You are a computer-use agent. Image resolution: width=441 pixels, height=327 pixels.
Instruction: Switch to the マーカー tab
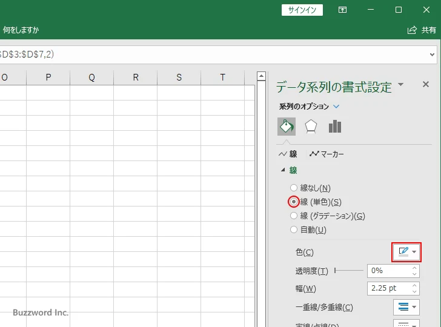[327, 154]
